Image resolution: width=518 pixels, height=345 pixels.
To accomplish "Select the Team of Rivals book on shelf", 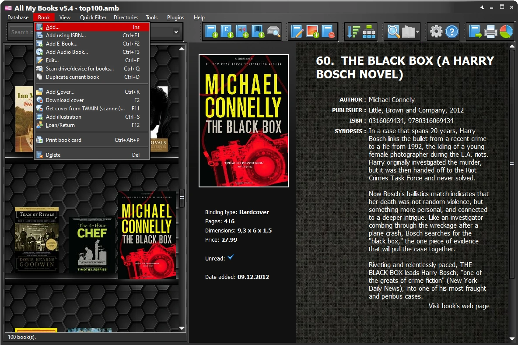I will (37, 240).
